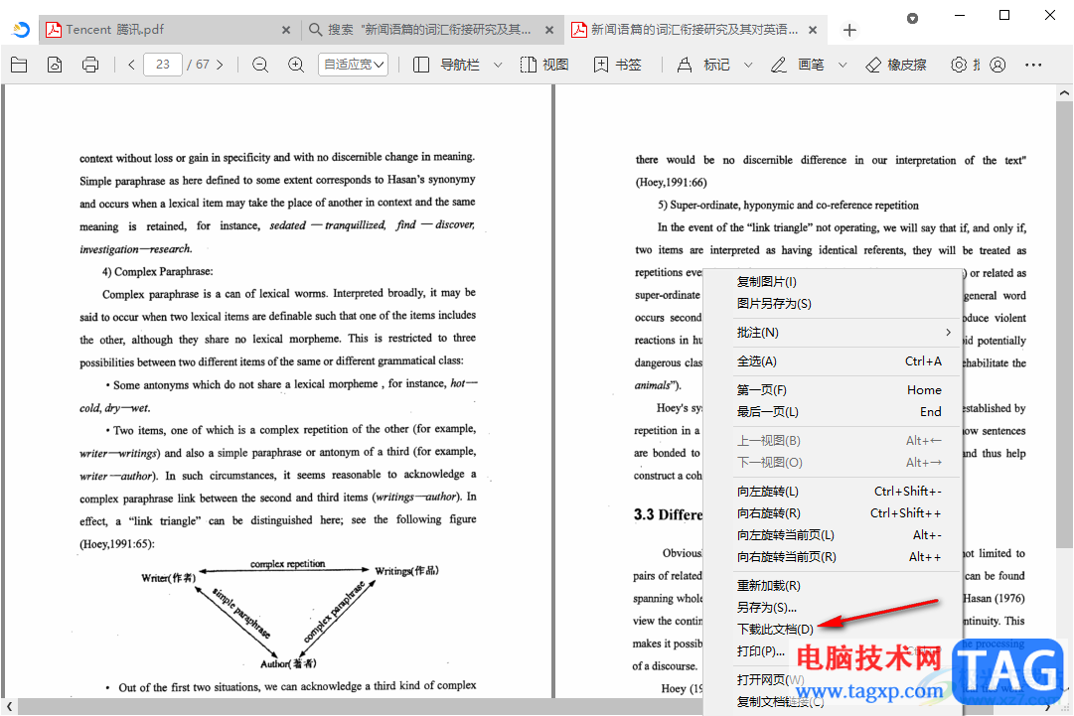Image resolution: width=1074 pixels, height=716 pixels.
Task: Go to previous page arrow
Action: coord(131,65)
